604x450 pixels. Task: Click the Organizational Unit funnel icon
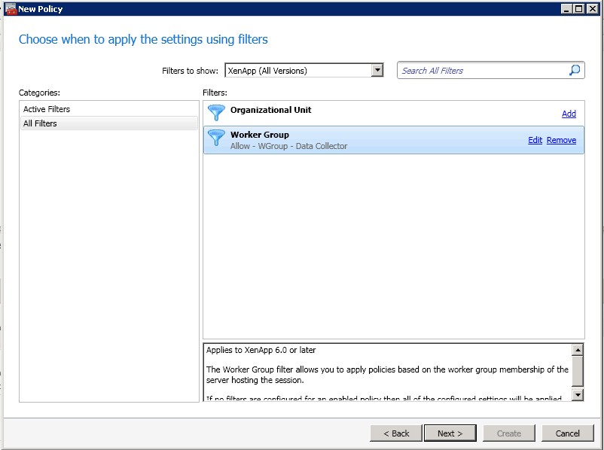pyautogui.click(x=216, y=114)
